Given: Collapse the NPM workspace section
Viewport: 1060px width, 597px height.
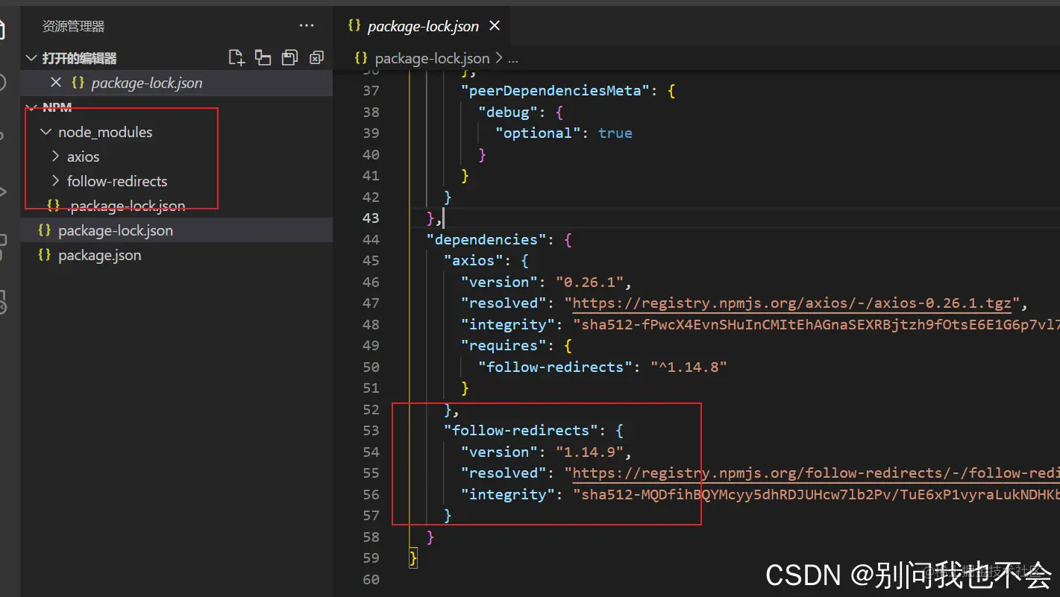Looking at the screenshot, I should tap(31, 107).
